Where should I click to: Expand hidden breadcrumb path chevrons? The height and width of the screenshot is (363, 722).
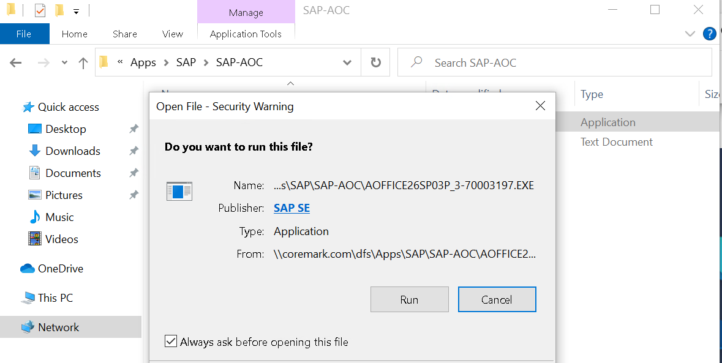pos(119,62)
